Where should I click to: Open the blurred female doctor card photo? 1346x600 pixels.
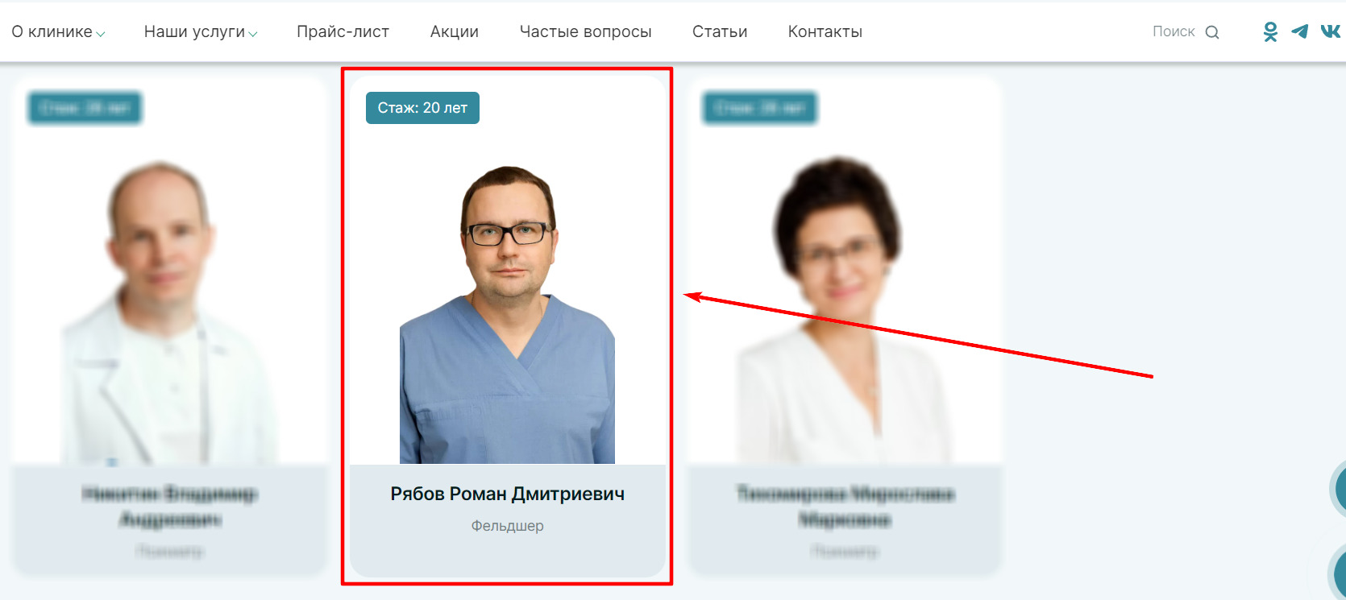point(843,310)
